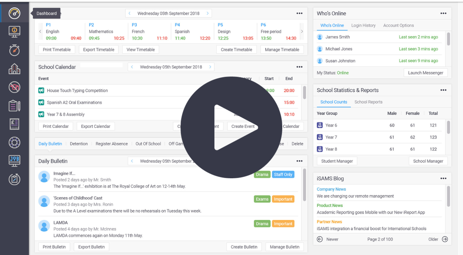Switch to the Detention tab

pos(79,144)
